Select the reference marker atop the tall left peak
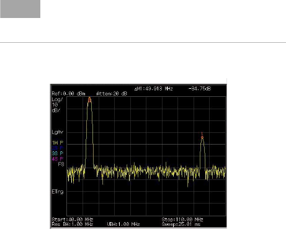This screenshot has width=286, height=229. click(x=89, y=100)
